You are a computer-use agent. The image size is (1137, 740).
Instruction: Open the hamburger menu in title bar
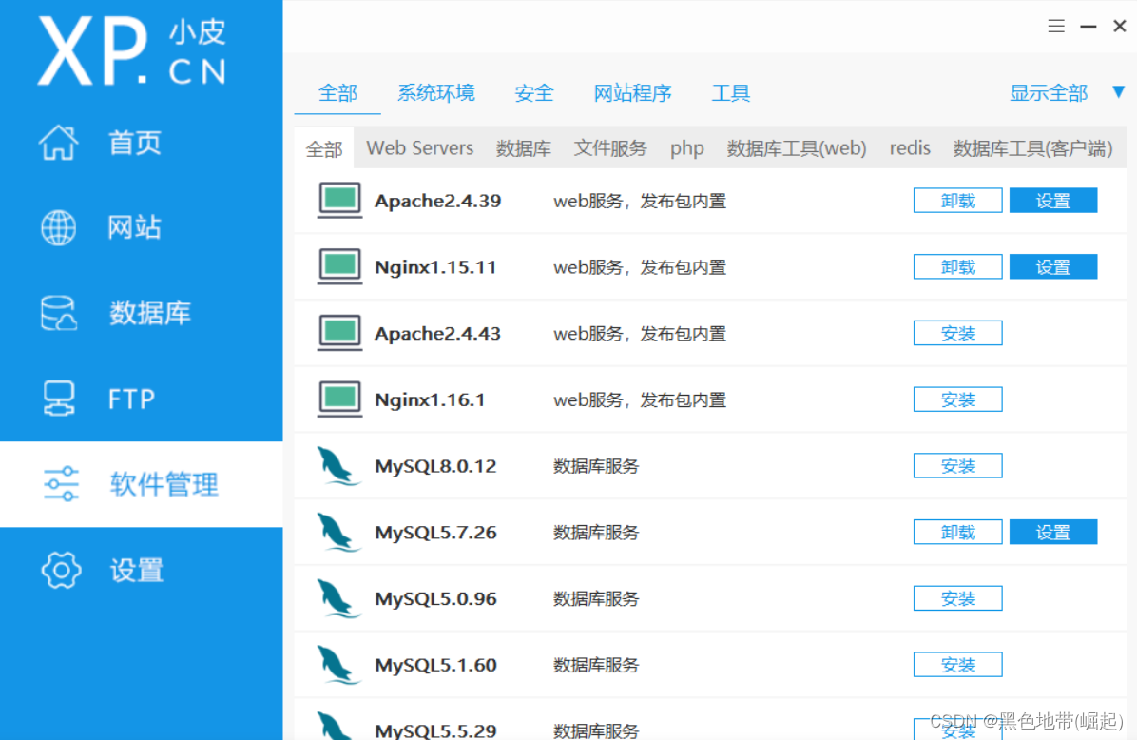tap(1056, 26)
